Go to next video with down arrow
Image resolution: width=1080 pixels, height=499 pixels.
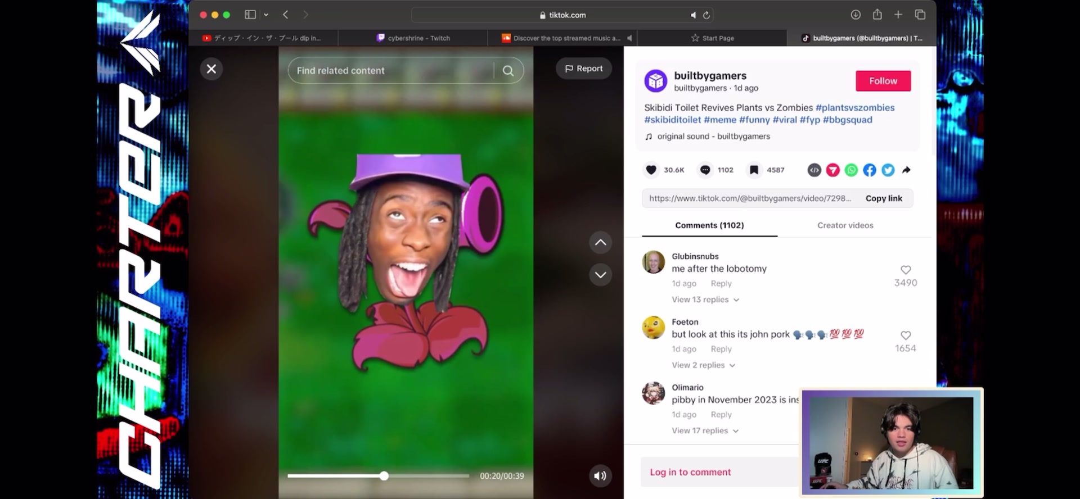coord(601,275)
